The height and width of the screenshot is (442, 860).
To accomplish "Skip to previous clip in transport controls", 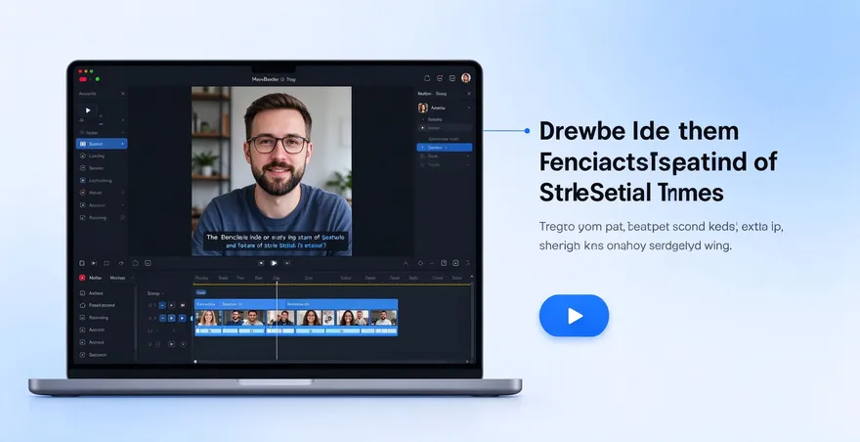I will tap(261, 264).
